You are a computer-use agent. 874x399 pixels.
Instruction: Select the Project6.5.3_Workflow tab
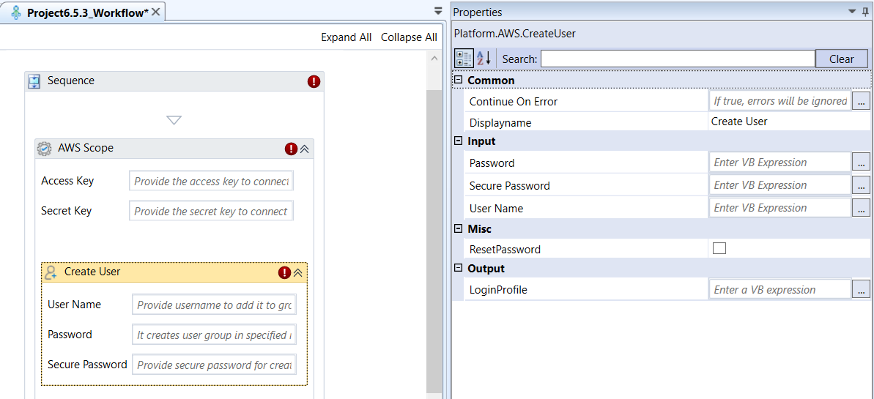point(83,12)
